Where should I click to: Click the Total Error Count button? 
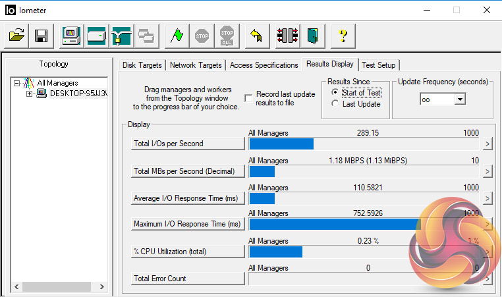(x=188, y=279)
